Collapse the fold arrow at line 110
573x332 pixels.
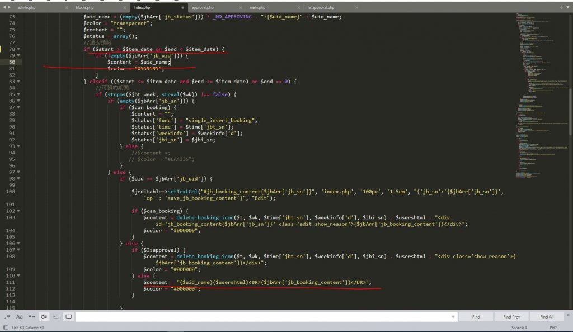click(18, 276)
